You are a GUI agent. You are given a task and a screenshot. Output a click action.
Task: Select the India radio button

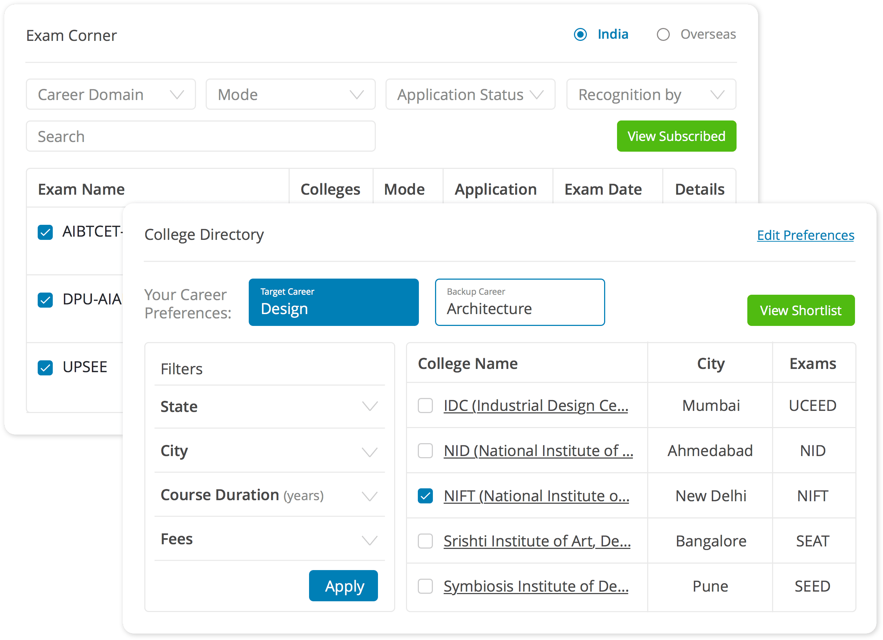click(x=580, y=35)
